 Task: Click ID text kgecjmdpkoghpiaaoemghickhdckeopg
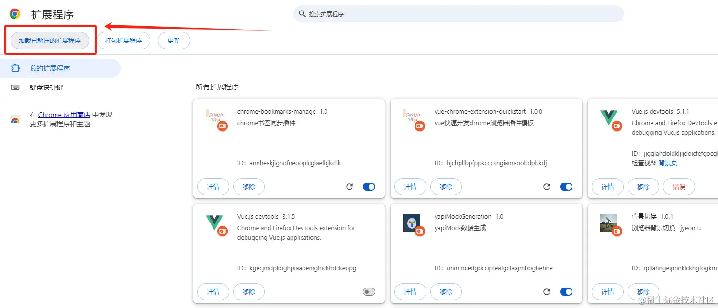(303, 268)
